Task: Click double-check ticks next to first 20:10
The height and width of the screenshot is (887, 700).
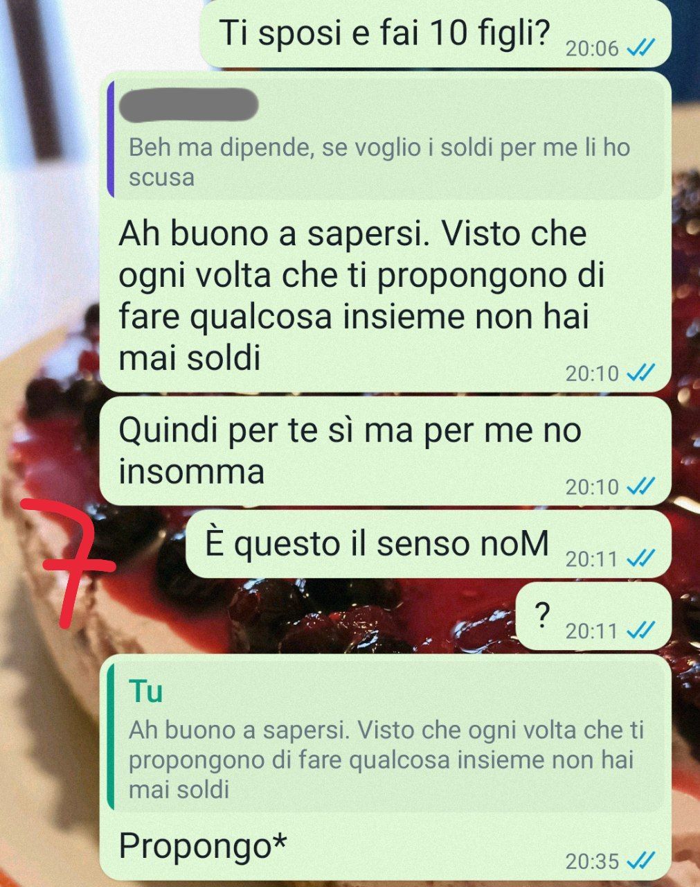Action: (640, 374)
